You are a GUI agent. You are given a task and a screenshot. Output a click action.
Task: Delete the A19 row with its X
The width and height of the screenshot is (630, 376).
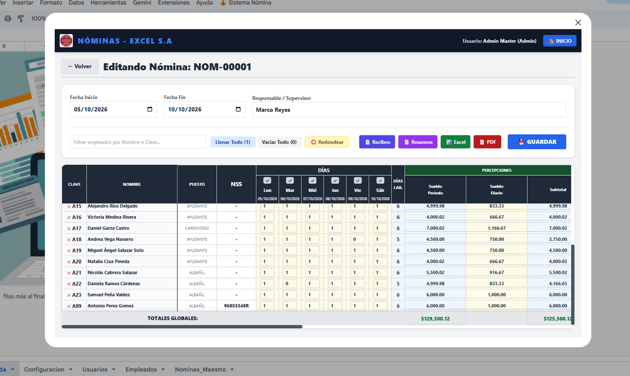pyautogui.click(x=69, y=251)
